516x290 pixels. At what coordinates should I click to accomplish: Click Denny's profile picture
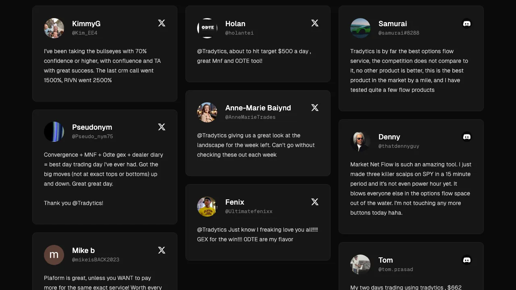[360, 141]
